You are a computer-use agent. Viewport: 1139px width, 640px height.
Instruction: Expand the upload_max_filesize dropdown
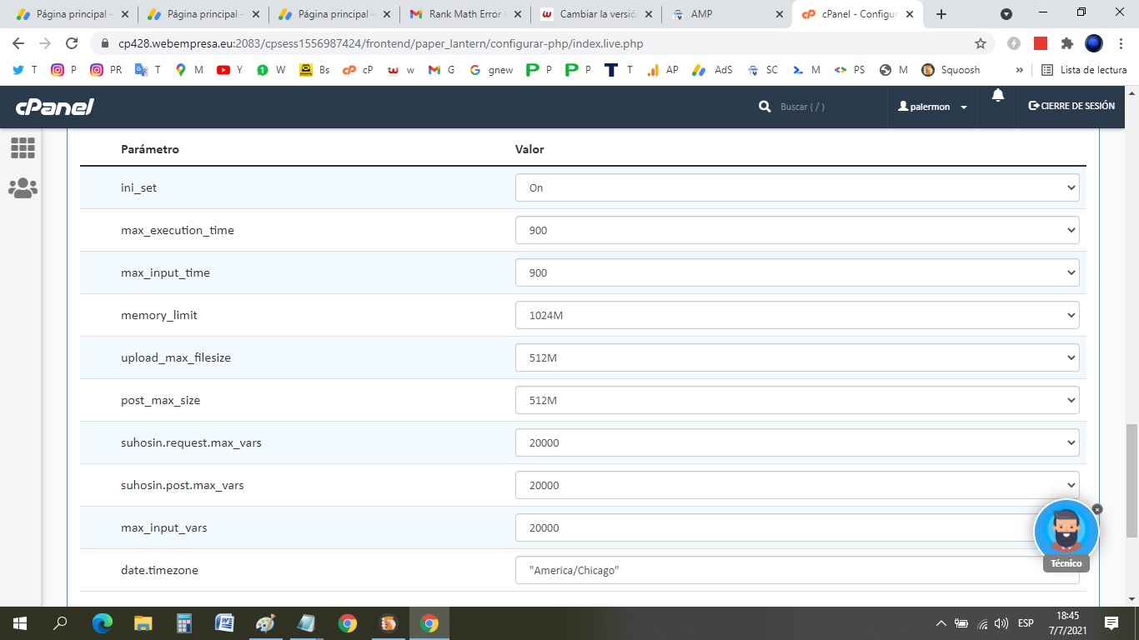[797, 357]
